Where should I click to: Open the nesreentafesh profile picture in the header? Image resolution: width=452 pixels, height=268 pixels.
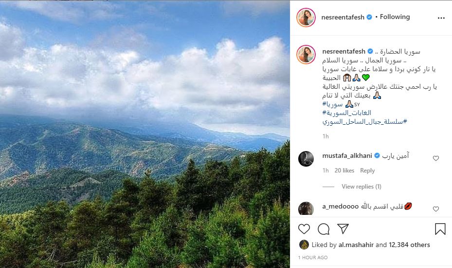pyautogui.click(x=306, y=18)
